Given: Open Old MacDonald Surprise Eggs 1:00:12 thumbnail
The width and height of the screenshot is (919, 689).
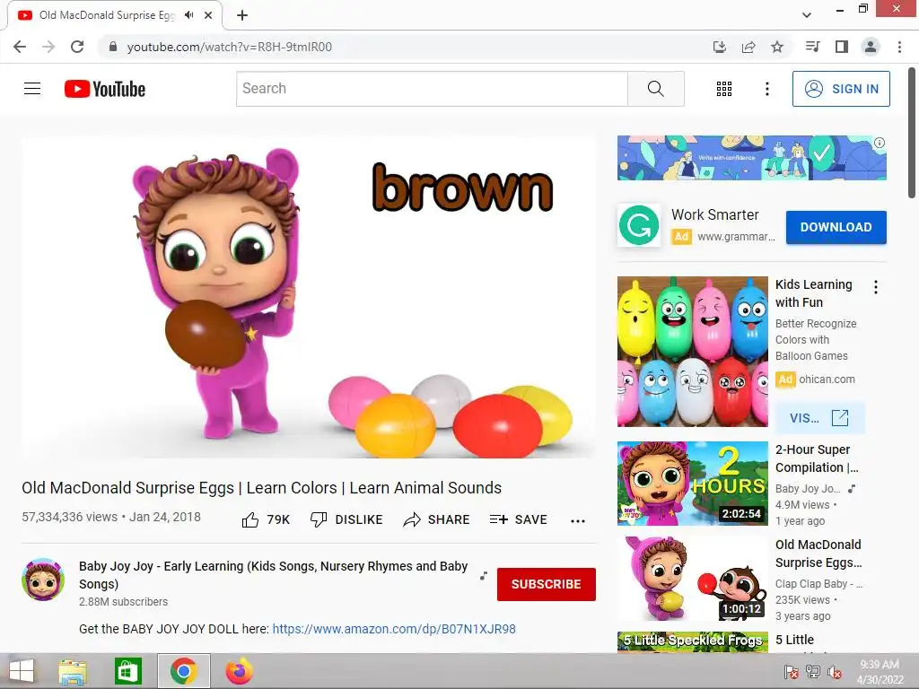Looking at the screenshot, I should pyautogui.click(x=692, y=579).
